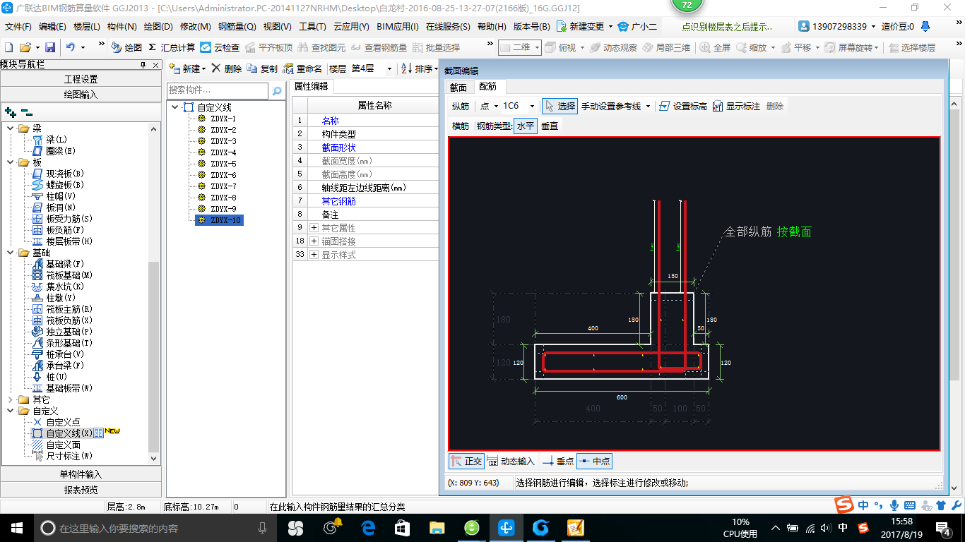The width and height of the screenshot is (965, 542).
Task: Click the open folder icon
Action: (x=25, y=47)
